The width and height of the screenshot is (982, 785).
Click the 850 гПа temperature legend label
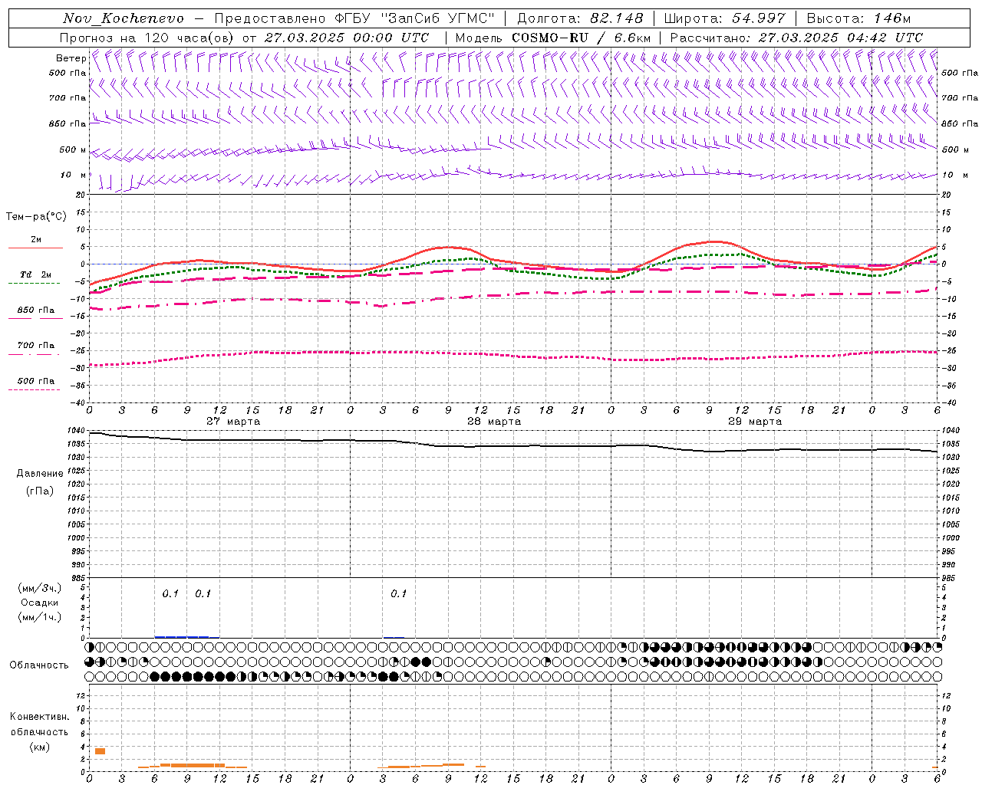tap(35, 310)
